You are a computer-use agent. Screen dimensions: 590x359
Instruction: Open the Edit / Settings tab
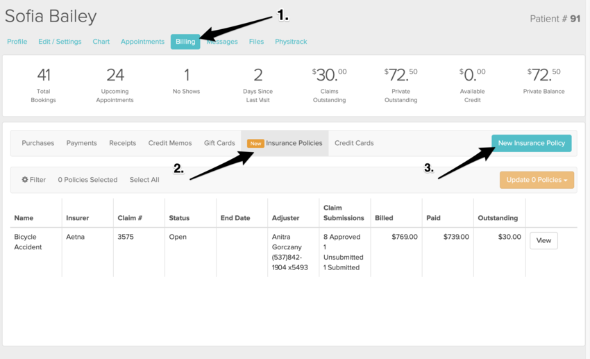click(60, 42)
